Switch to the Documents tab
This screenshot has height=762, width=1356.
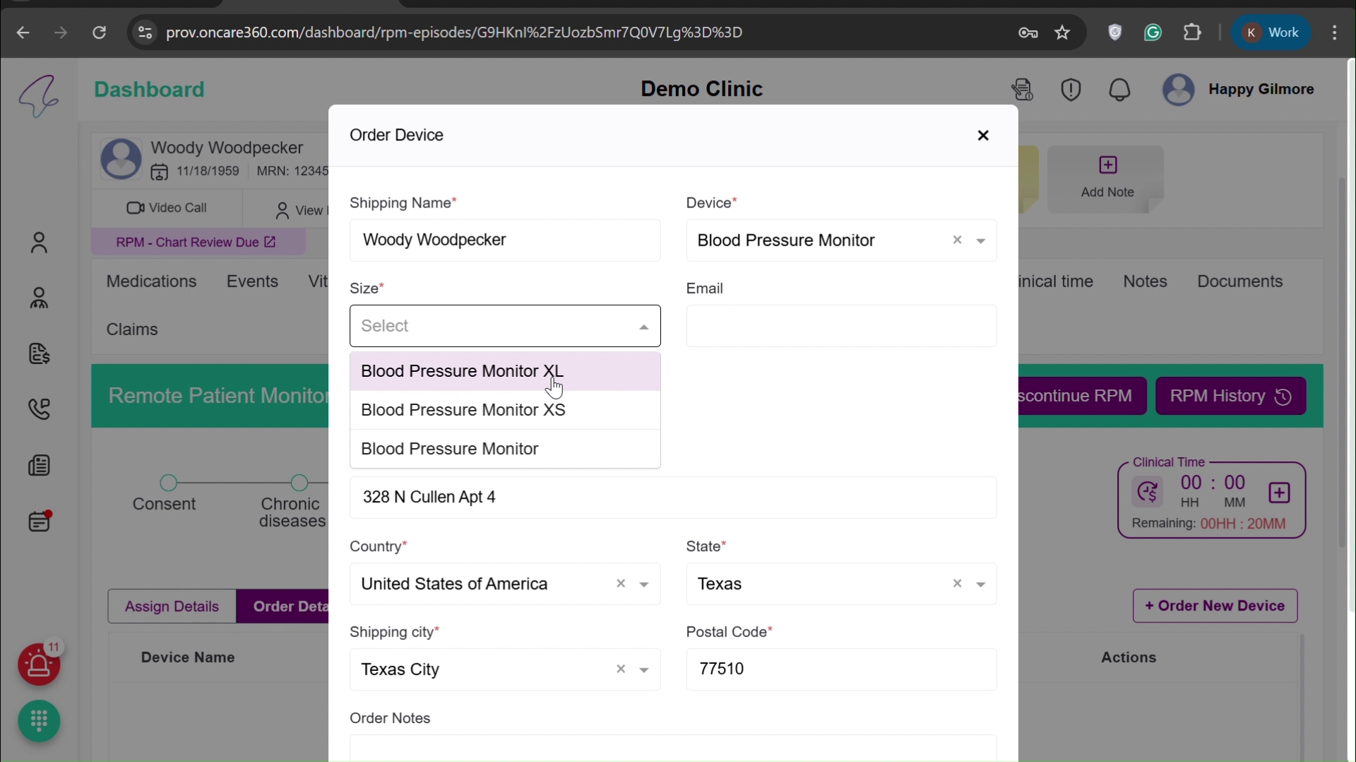[x=1239, y=281]
